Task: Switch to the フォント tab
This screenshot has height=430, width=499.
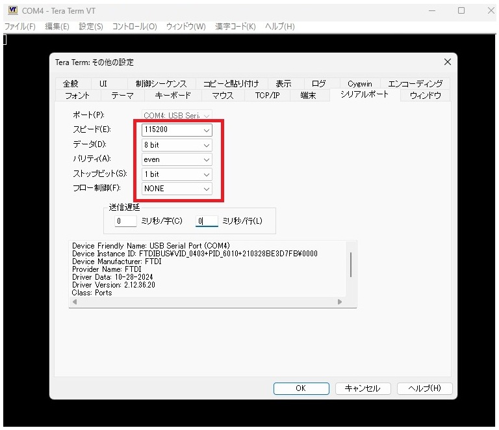Action: pos(77,95)
